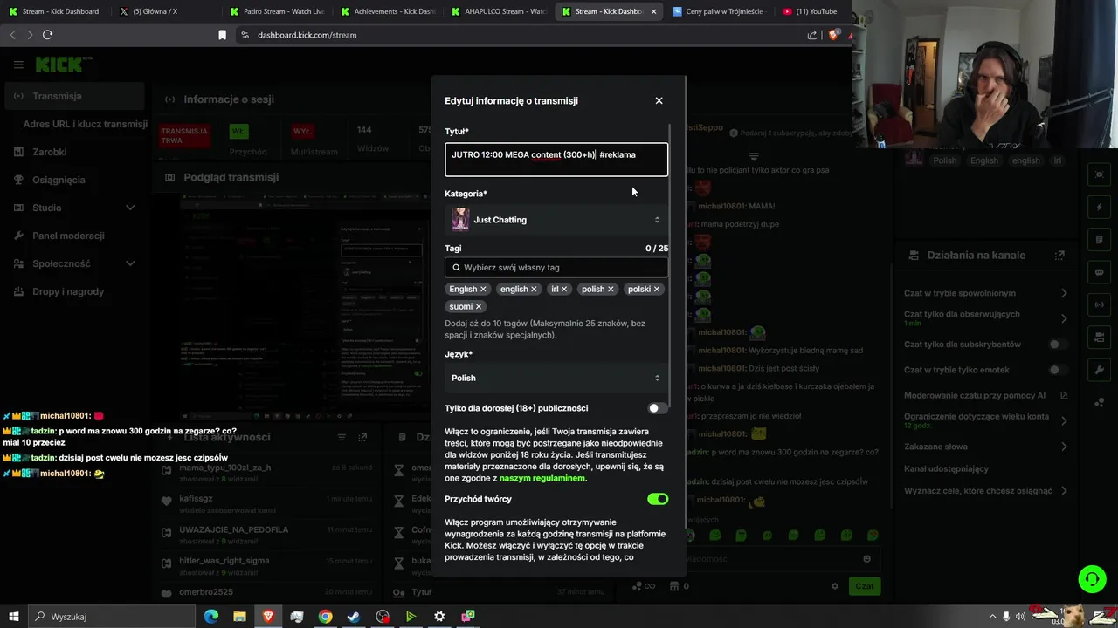The width and height of the screenshot is (1118, 628).
Task: Click the broadcast signal icon in right rail
Action: point(1099,304)
